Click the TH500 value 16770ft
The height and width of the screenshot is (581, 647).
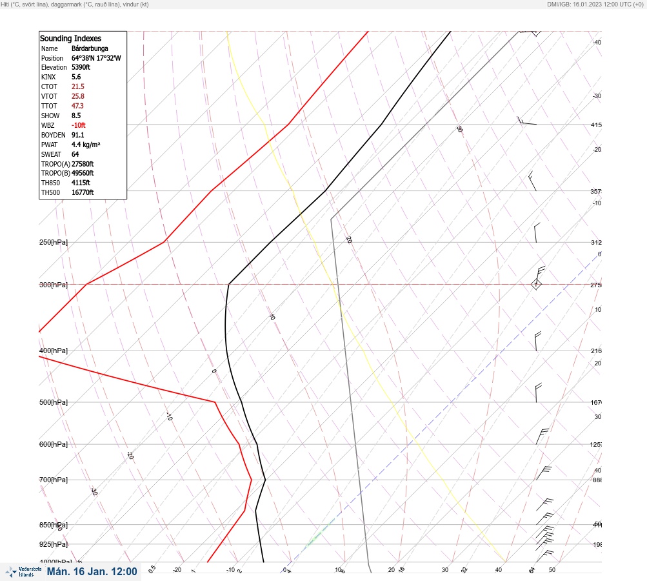(x=83, y=192)
